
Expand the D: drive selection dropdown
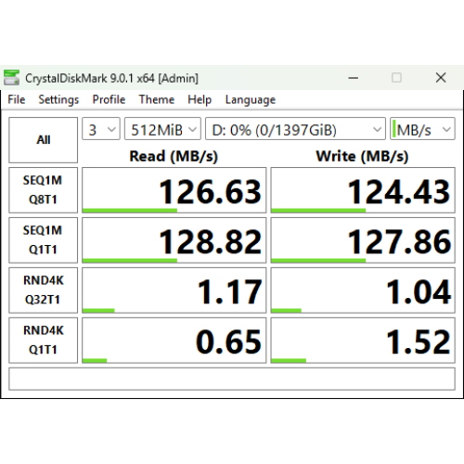tap(295, 129)
